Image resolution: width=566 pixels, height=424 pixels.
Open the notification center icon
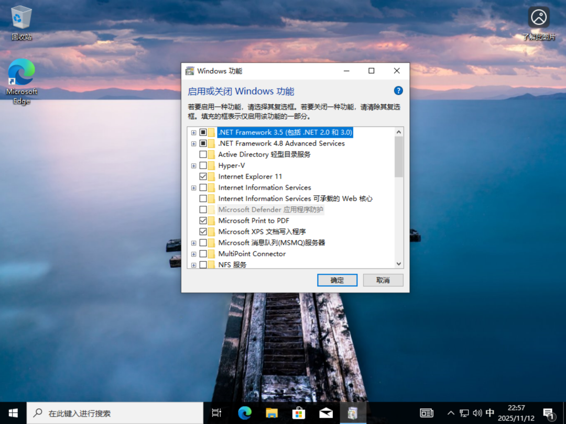coord(549,414)
